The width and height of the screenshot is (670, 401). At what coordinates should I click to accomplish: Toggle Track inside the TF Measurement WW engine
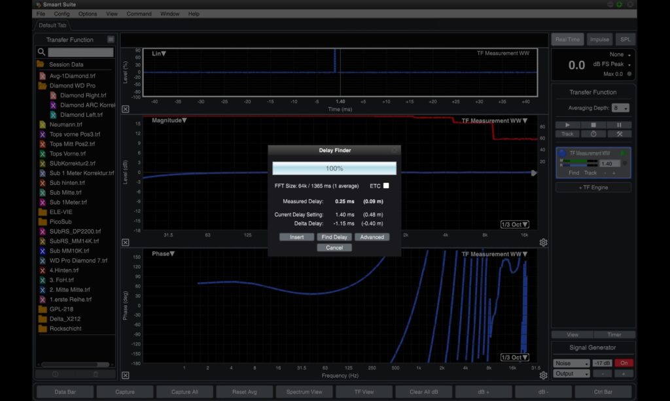click(x=590, y=173)
